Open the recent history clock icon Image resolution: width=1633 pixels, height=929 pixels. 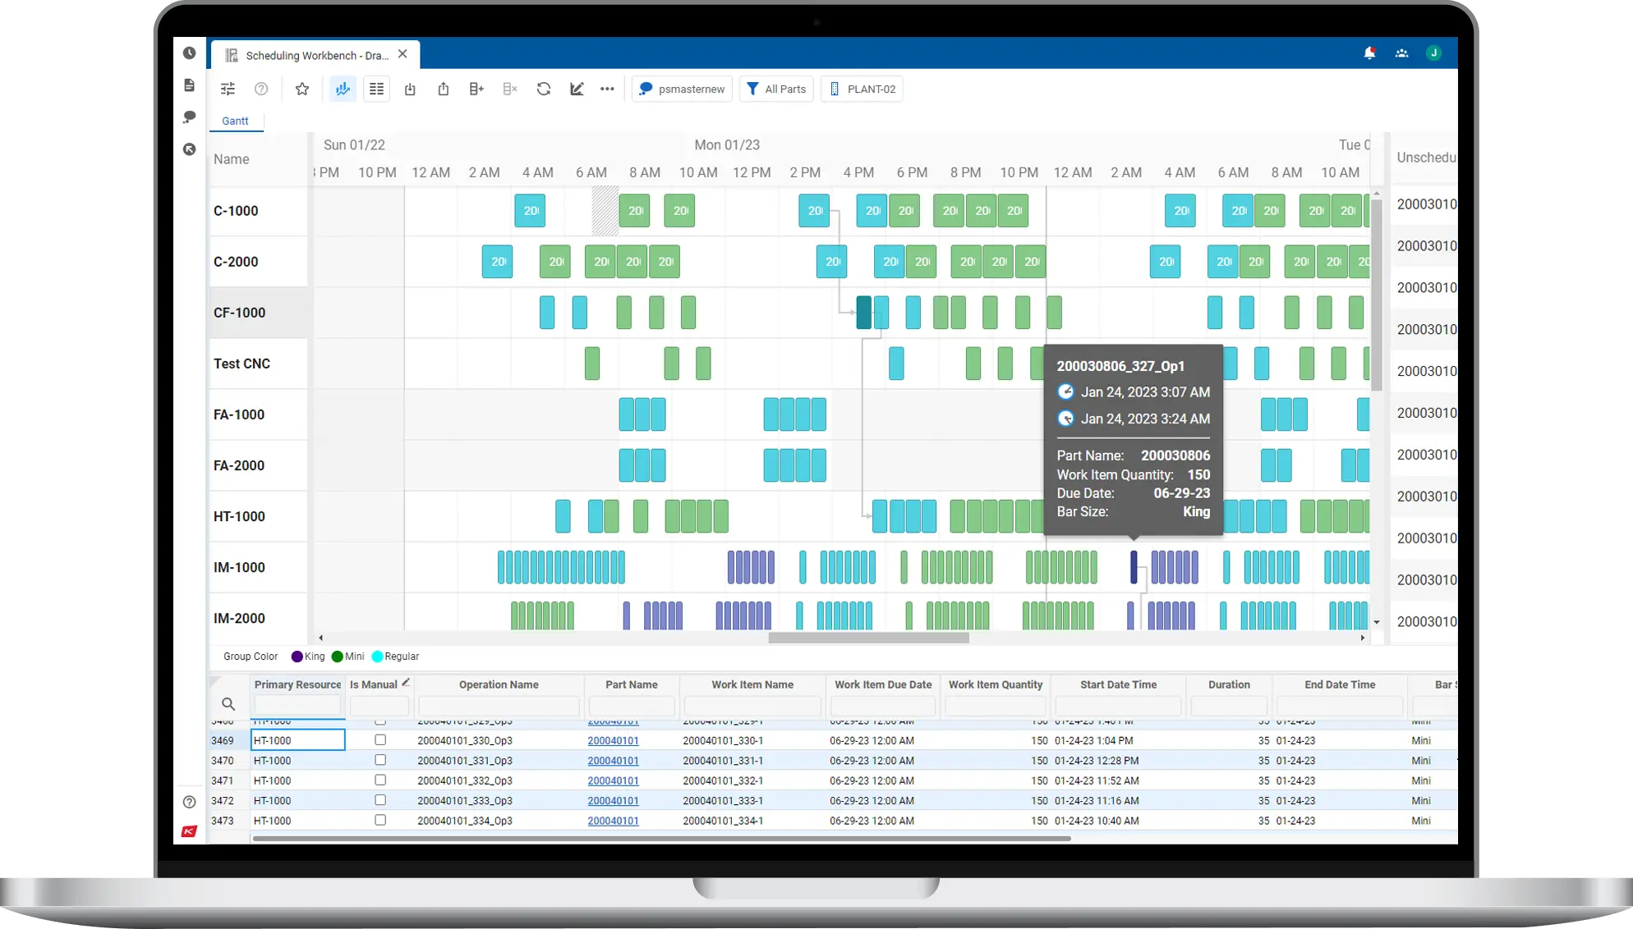[x=190, y=53]
